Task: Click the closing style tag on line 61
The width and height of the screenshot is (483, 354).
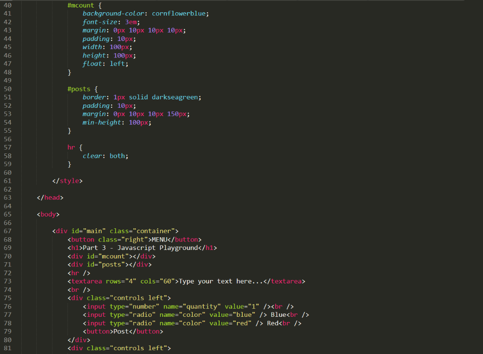Action: pyautogui.click(x=68, y=180)
